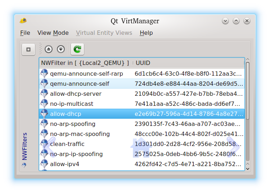The height and width of the screenshot is (193, 270).
Task: Select the clean-traffic filter name
Action: pos(67,144)
